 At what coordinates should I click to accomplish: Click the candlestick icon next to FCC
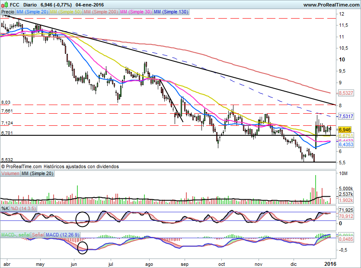click(x=4, y=5)
